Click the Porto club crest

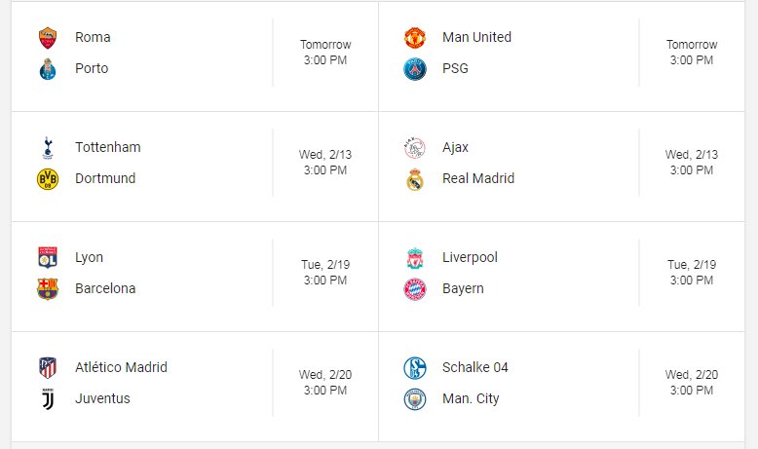tap(48, 69)
